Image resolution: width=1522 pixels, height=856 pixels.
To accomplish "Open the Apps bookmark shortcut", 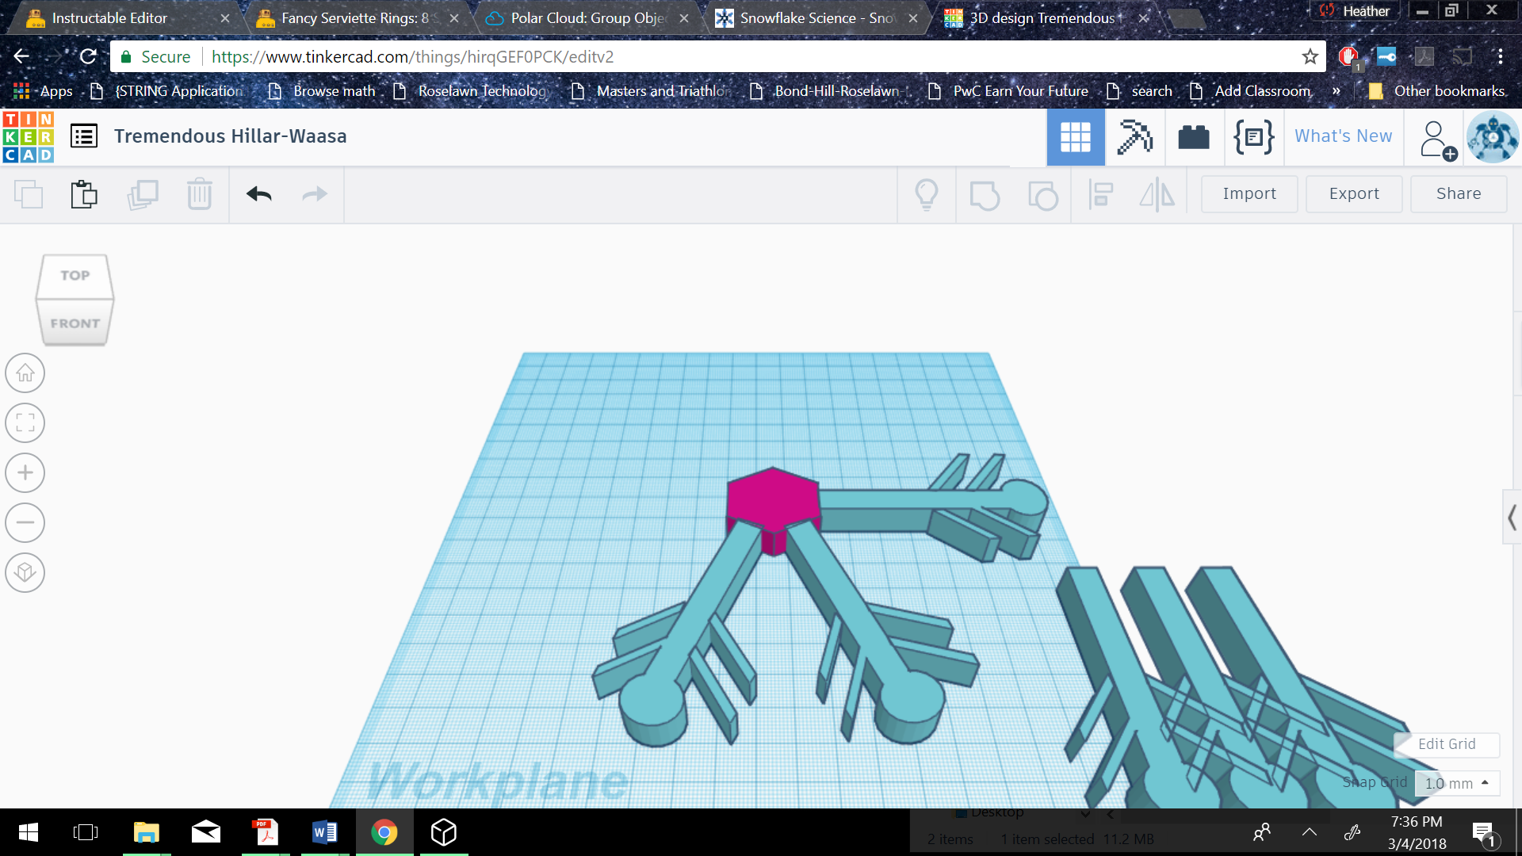I will 44,91.
